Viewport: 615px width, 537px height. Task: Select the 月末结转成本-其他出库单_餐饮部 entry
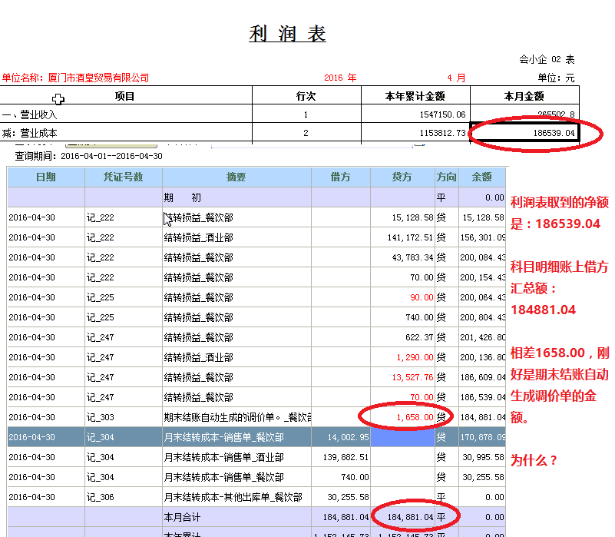click(x=233, y=497)
